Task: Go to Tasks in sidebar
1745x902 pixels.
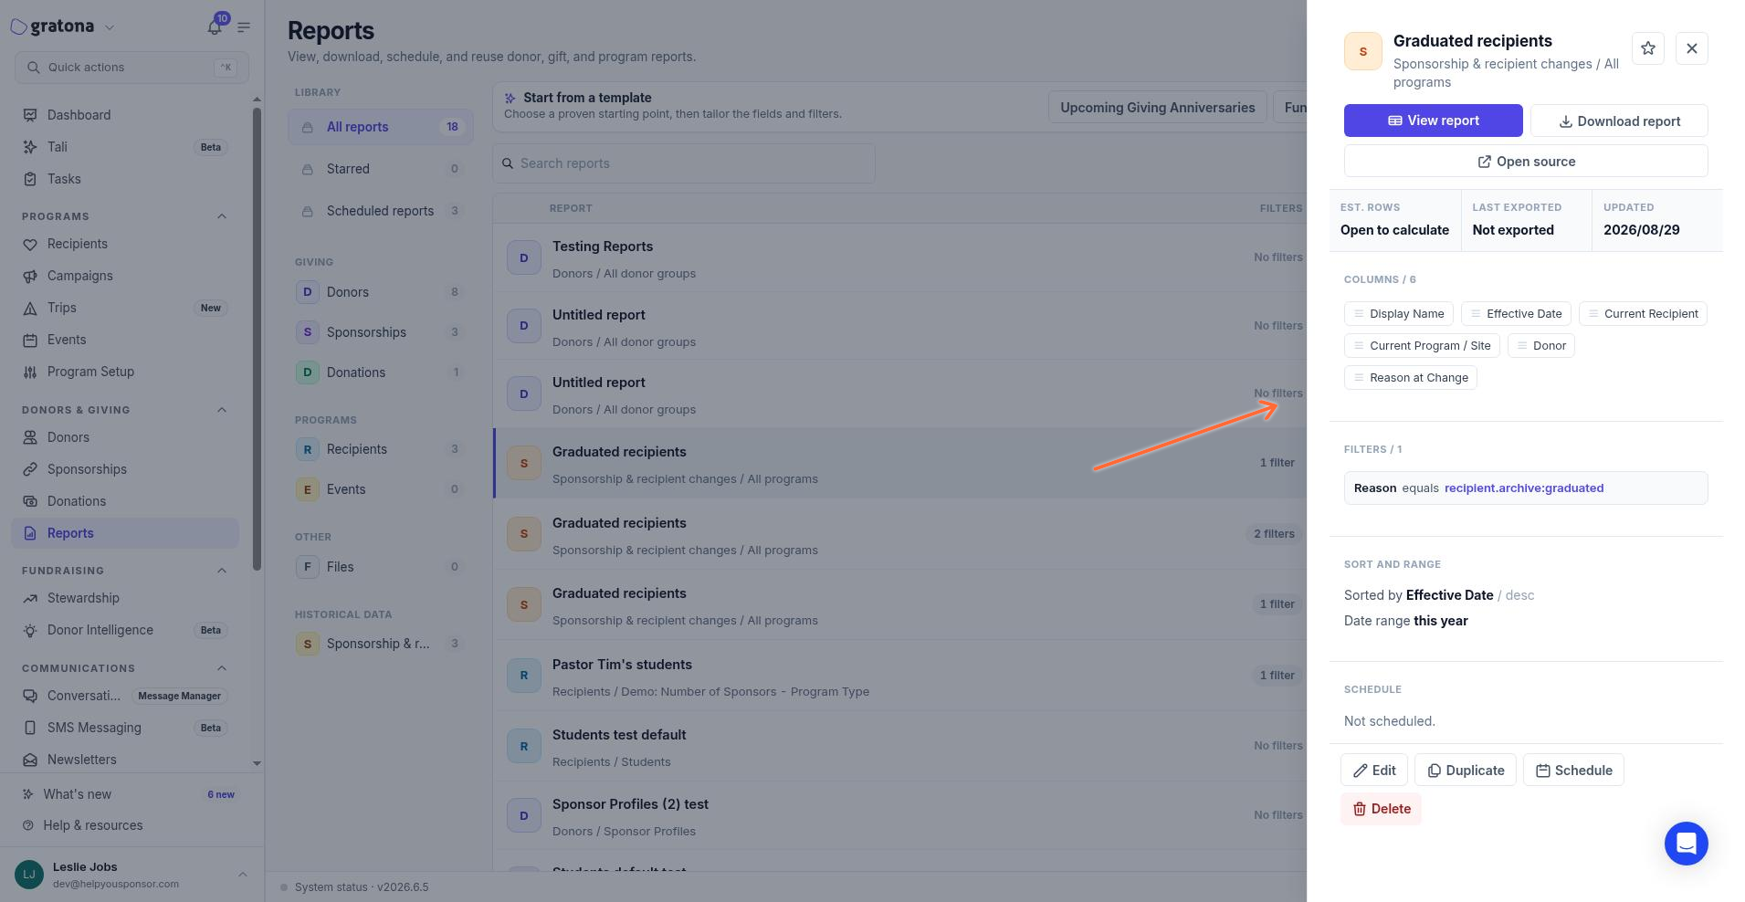Action: coord(125,179)
